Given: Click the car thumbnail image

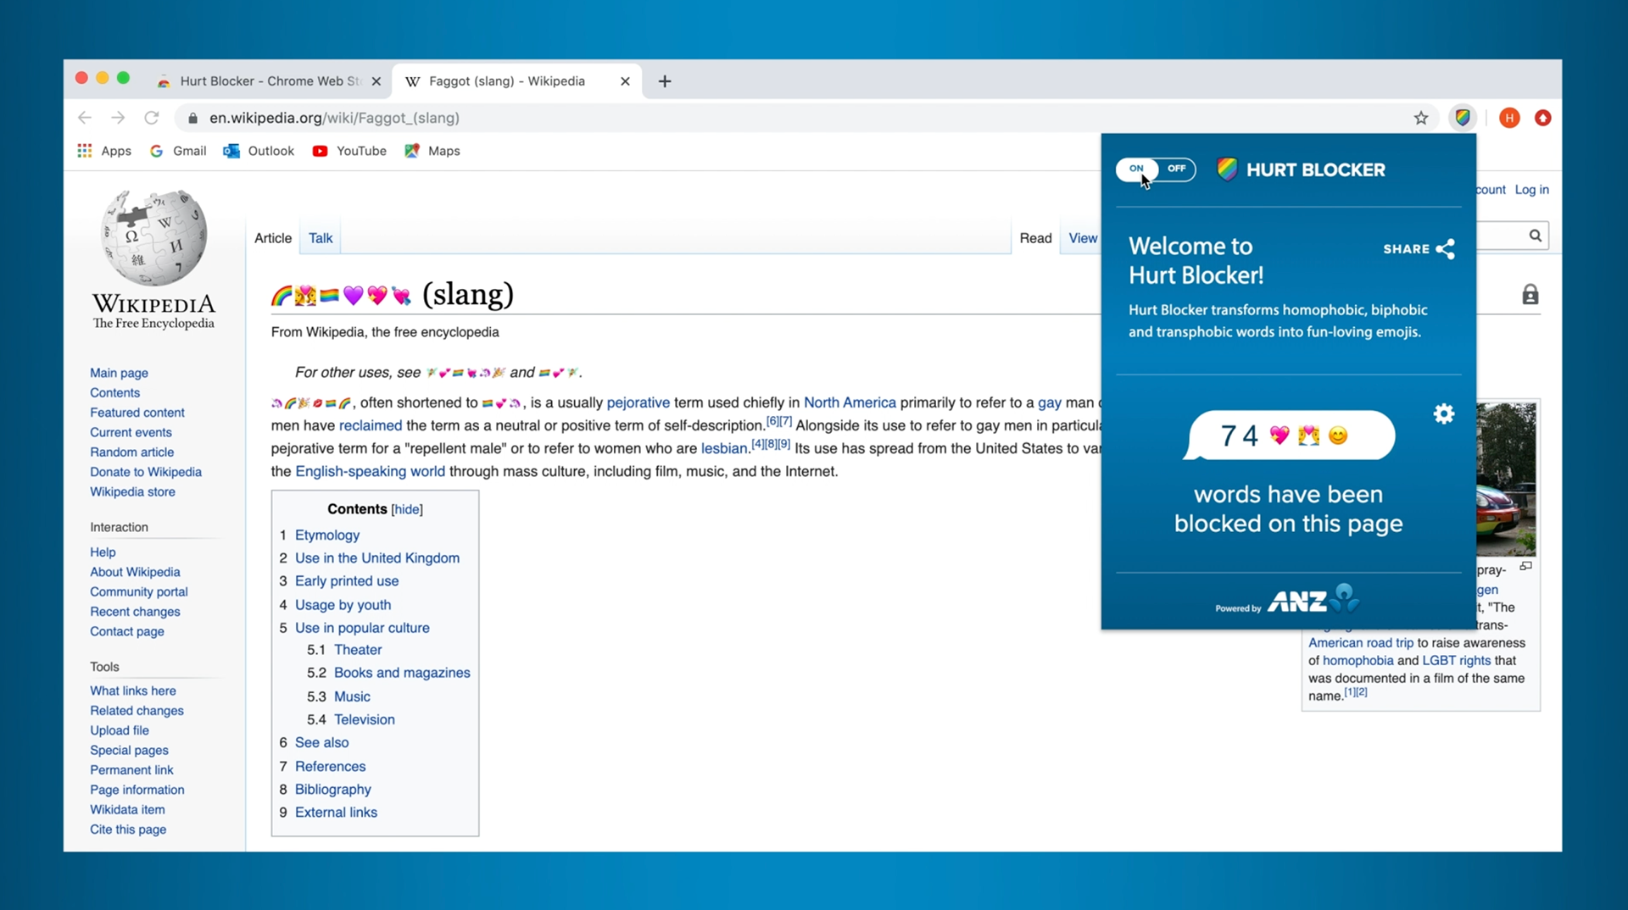Looking at the screenshot, I should click(1506, 479).
